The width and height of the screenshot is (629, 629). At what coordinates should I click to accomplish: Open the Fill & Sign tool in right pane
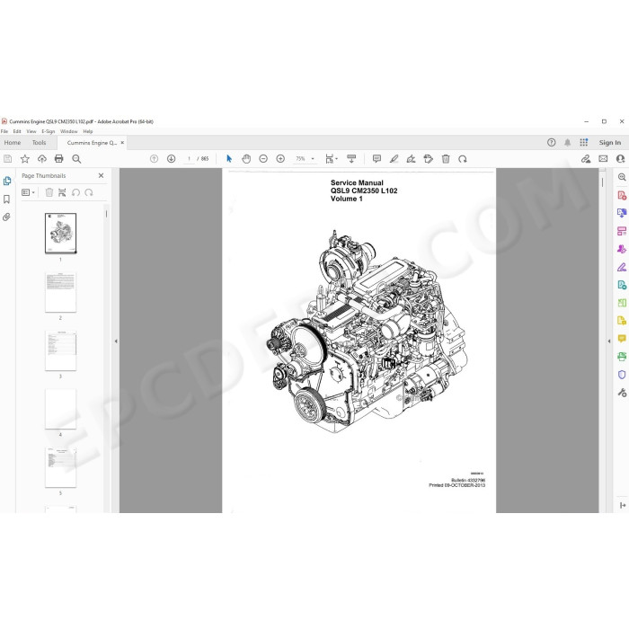(622, 267)
